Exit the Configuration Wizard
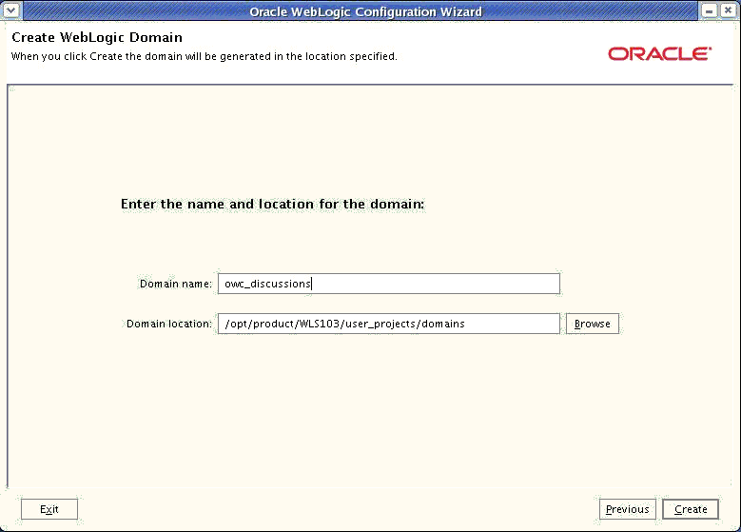The image size is (741, 532). [x=49, y=509]
